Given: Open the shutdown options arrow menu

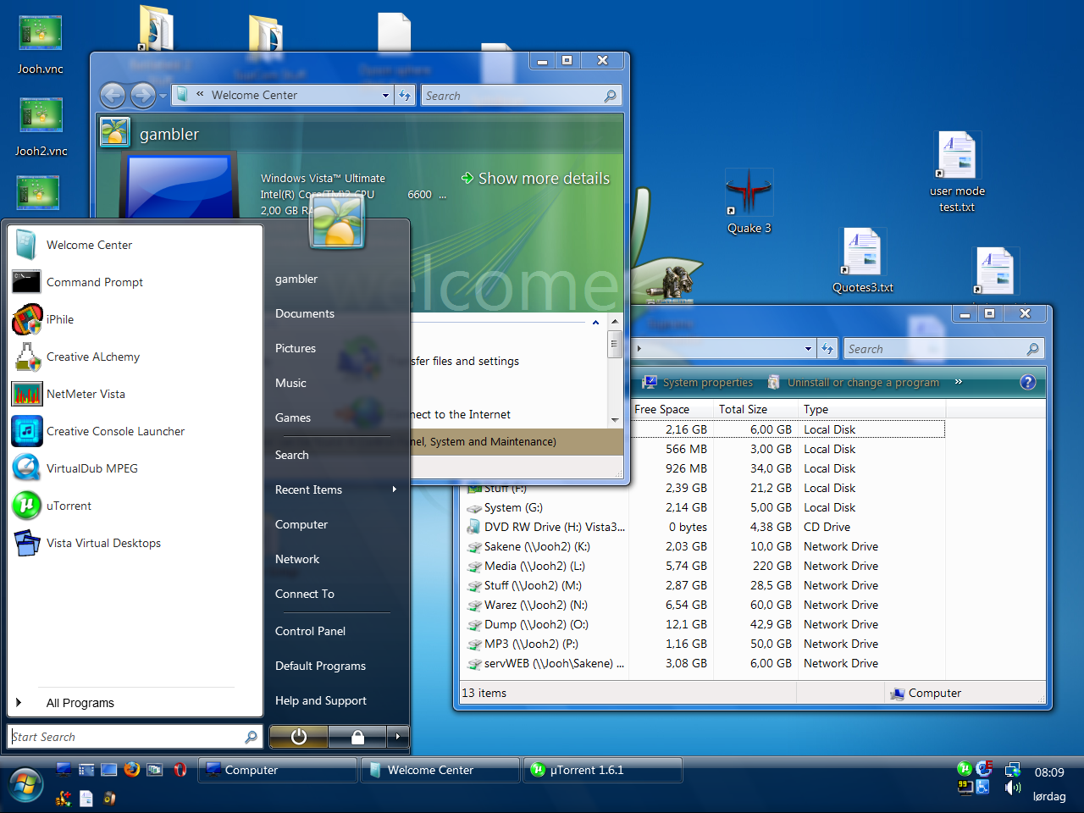Looking at the screenshot, I should coord(398,737).
